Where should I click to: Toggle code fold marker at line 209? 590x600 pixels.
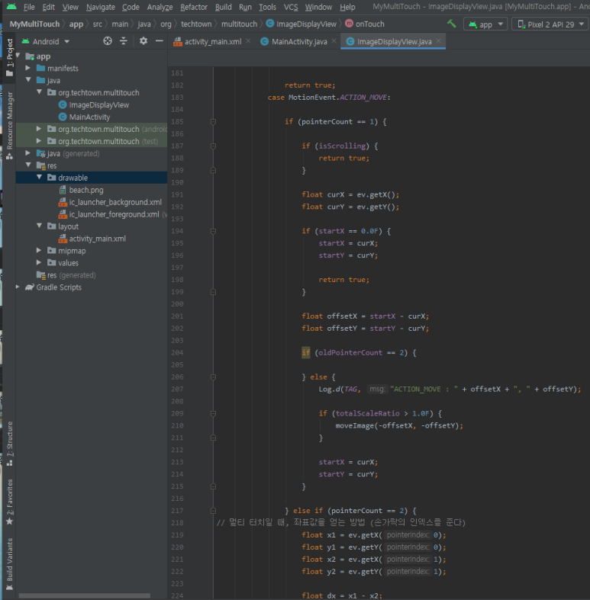point(213,413)
